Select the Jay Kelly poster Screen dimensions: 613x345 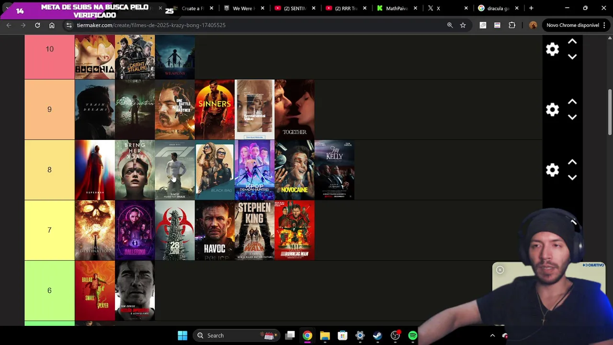click(x=334, y=170)
